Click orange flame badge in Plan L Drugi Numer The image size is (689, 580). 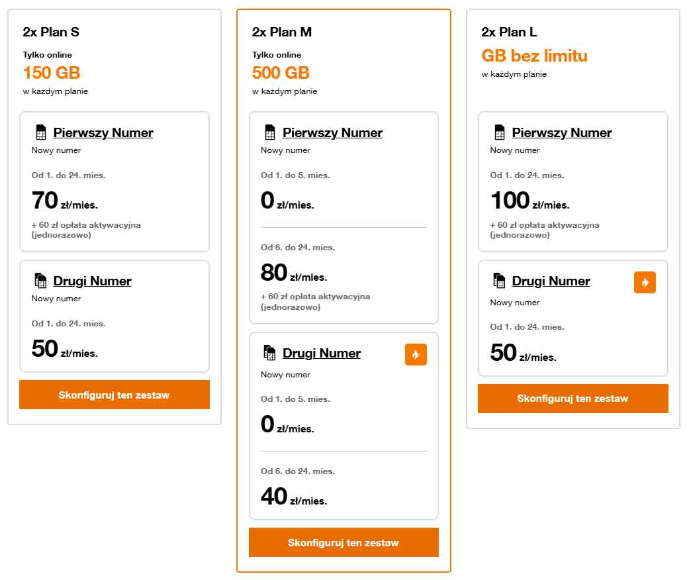pyautogui.click(x=645, y=282)
